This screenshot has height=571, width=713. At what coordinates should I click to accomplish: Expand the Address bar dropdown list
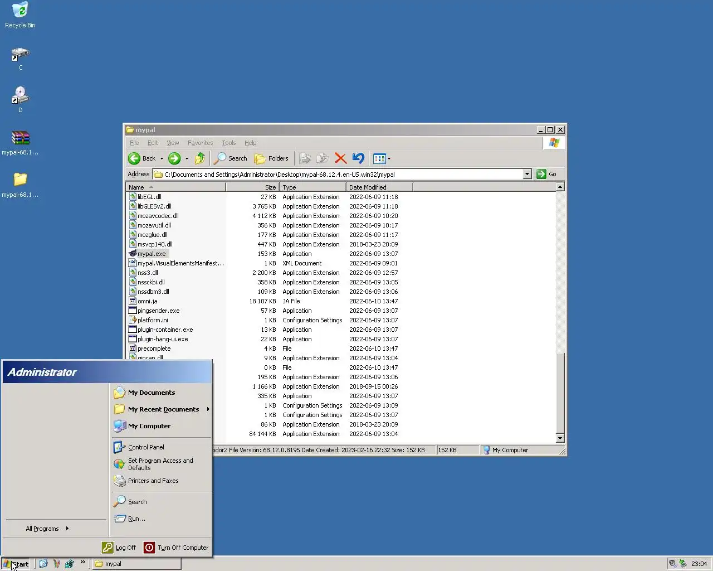(527, 174)
